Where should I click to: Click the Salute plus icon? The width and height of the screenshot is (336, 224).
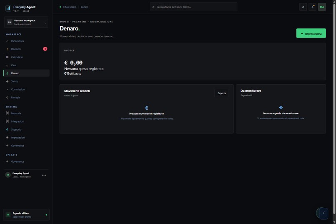(7, 81)
